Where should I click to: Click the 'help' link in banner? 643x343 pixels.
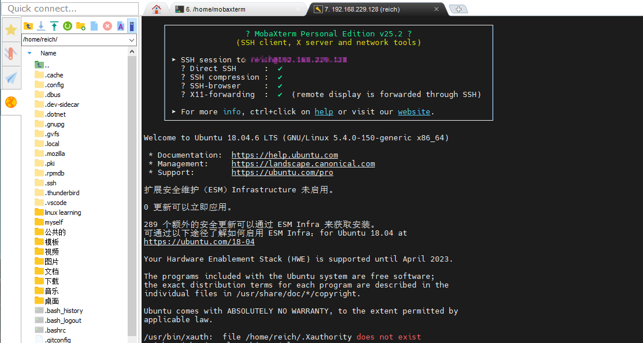[x=324, y=112]
